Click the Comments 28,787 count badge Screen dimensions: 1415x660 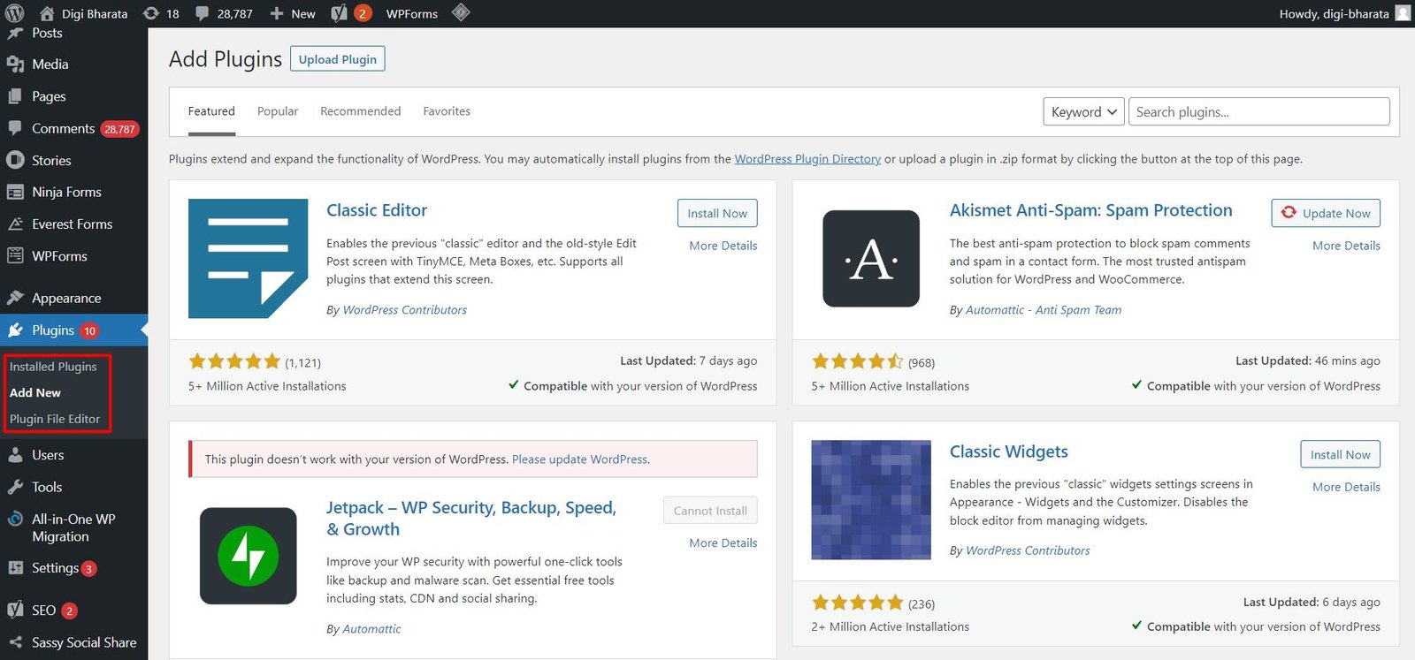119,129
